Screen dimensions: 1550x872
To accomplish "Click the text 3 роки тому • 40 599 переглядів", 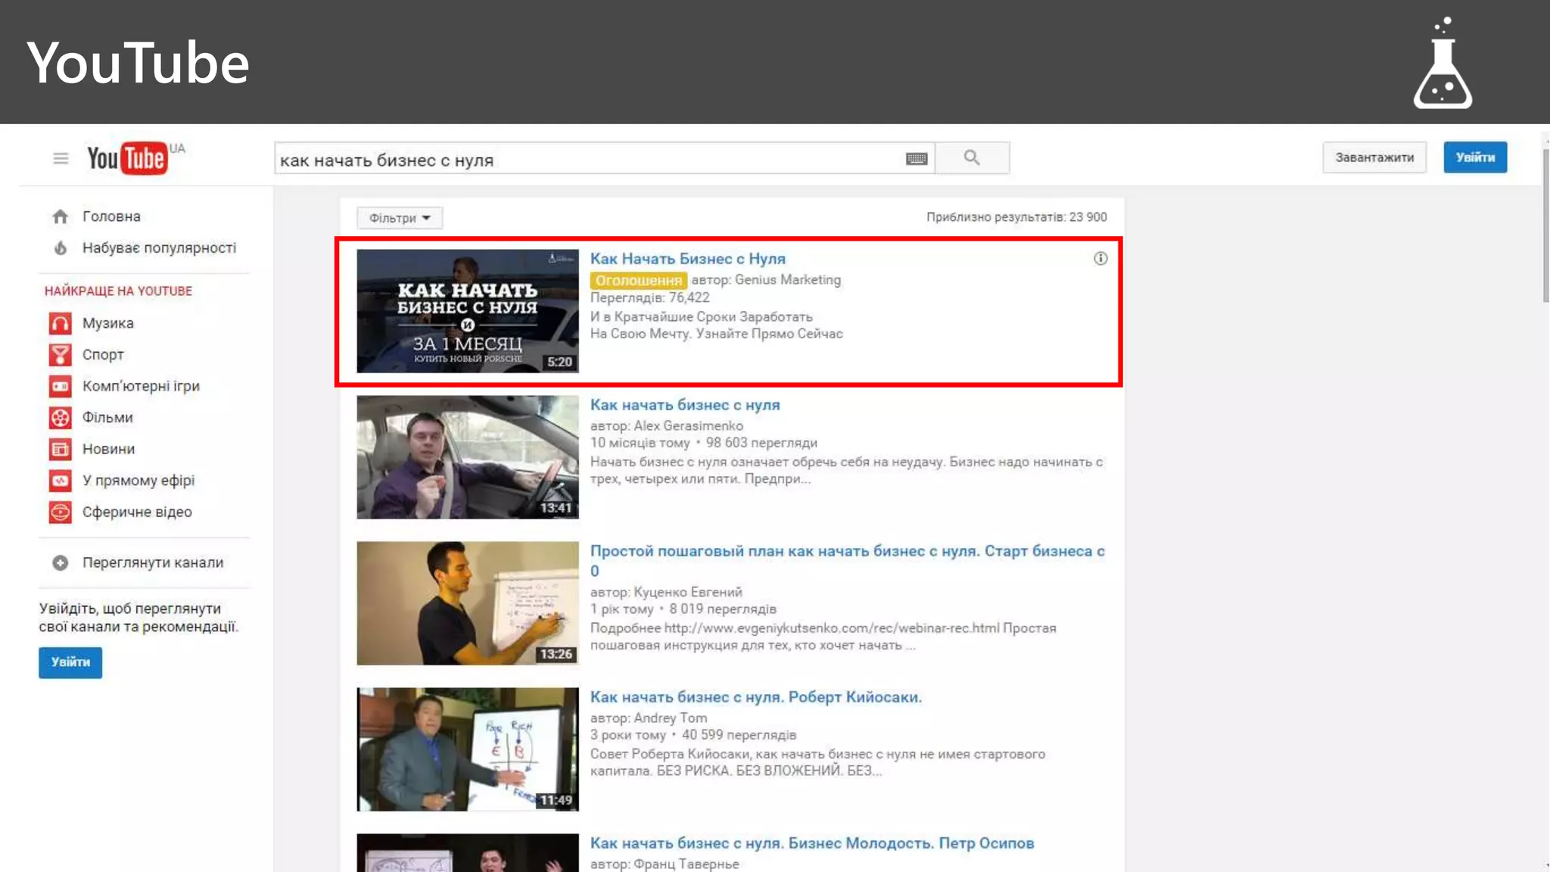I will [693, 735].
